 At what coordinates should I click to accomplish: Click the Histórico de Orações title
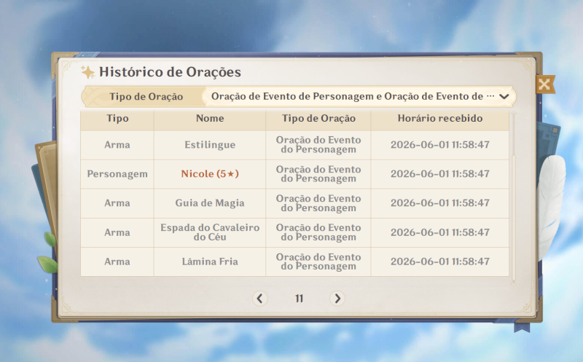(170, 71)
